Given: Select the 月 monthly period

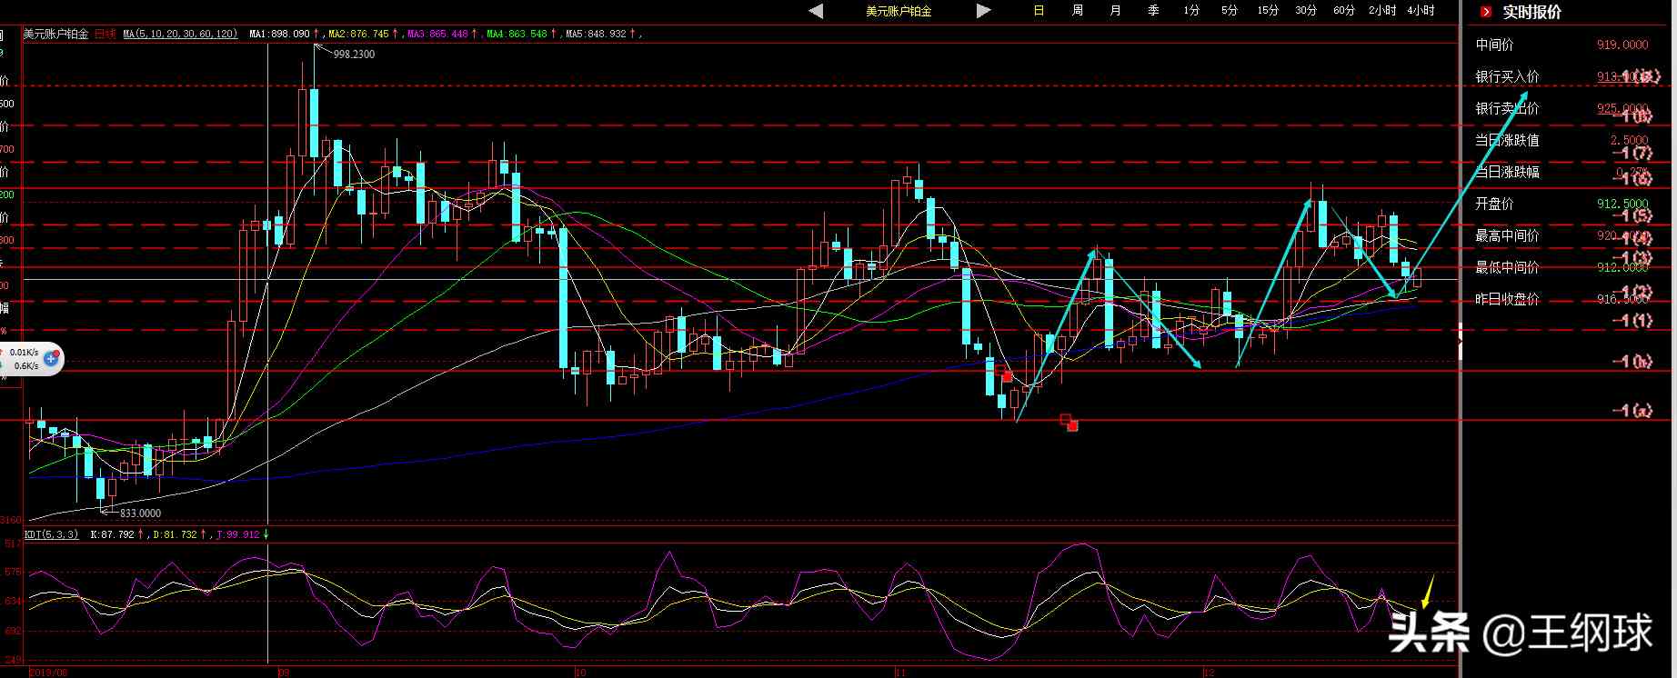Looking at the screenshot, I should click(x=1115, y=11).
